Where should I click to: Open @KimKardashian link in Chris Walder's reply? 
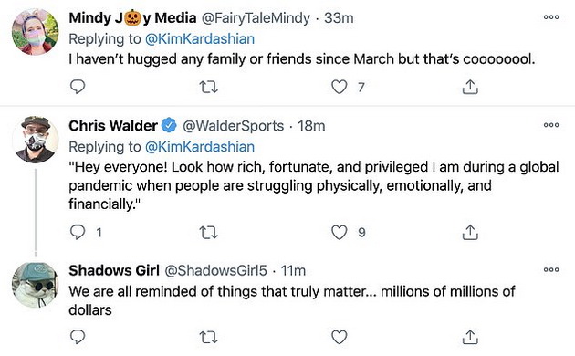tap(200, 147)
